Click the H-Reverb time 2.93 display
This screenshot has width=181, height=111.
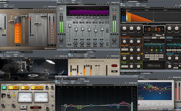(154, 29)
